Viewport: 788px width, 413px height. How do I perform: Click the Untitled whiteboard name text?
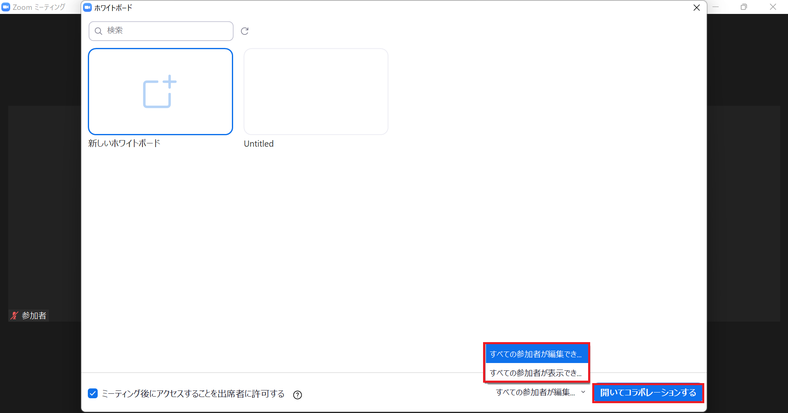259,144
